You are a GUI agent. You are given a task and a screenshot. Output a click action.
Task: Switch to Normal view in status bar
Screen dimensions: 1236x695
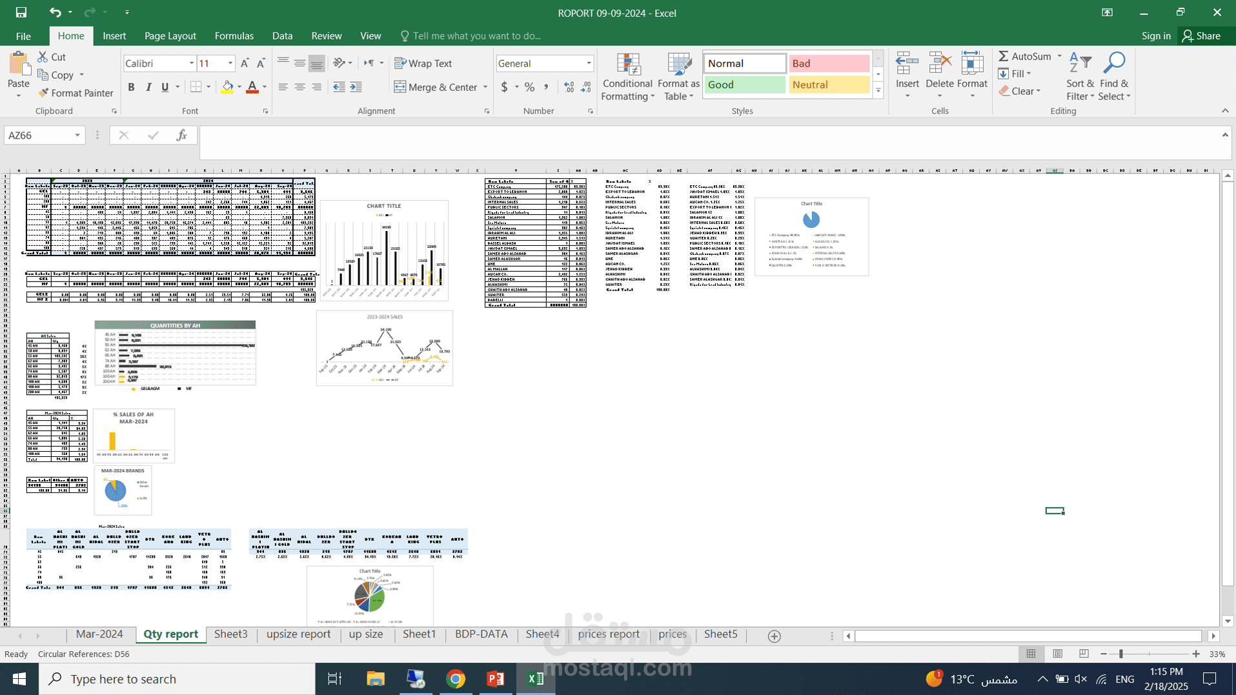(1031, 654)
